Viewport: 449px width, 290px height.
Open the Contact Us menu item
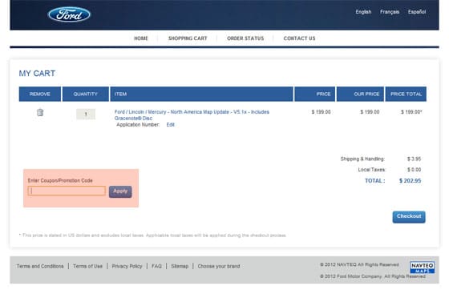point(299,38)
